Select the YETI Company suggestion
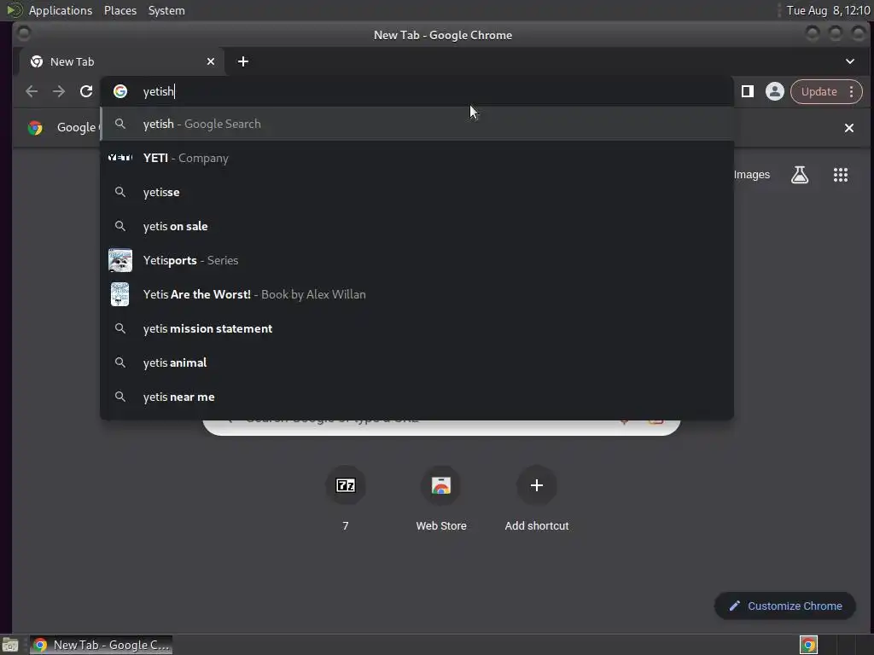Viewport: 874px width, 655px height. [417, 158]
